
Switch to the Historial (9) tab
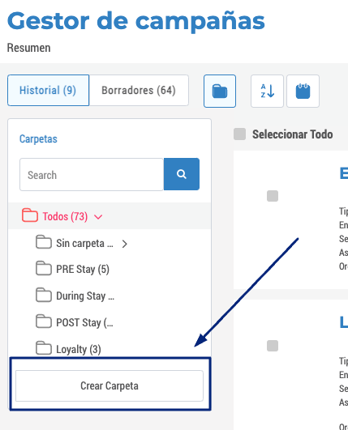(x=49, y=90)
